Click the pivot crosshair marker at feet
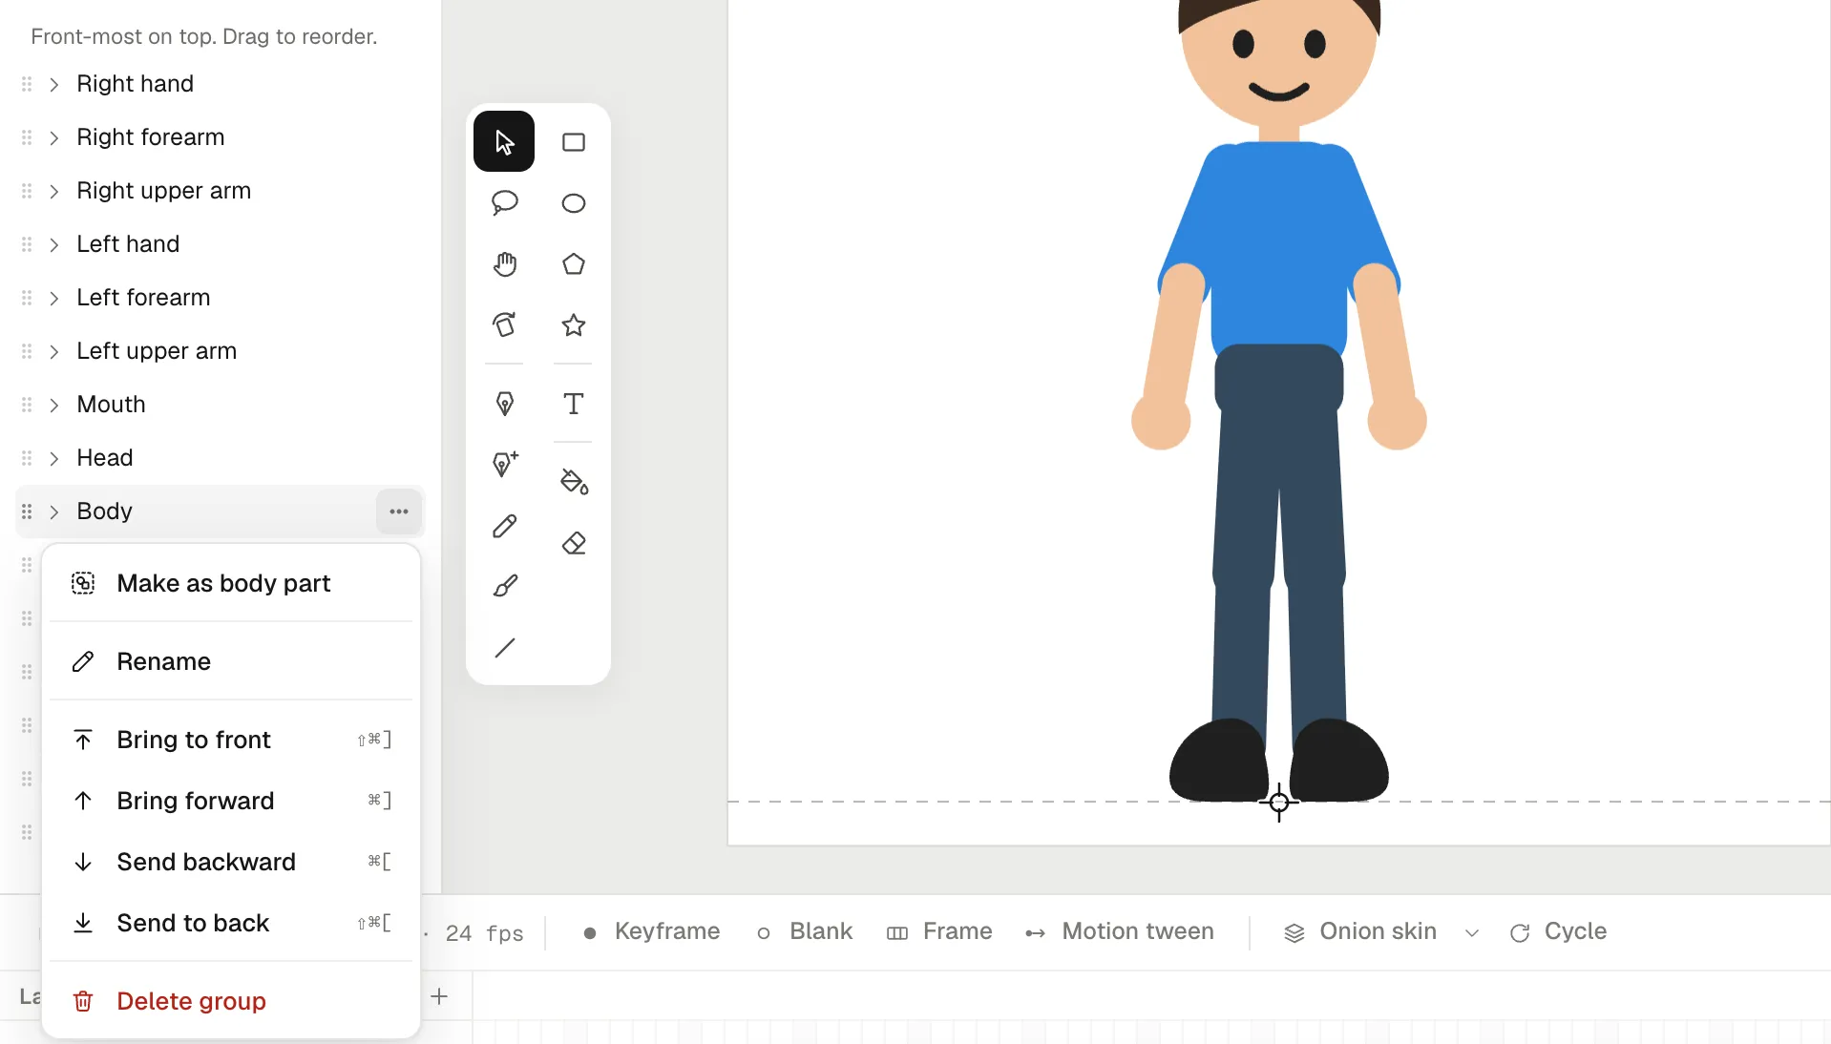 (x=1279, y=803)
